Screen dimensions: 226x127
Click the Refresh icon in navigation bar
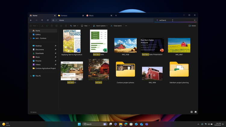(x=48, y=20)
